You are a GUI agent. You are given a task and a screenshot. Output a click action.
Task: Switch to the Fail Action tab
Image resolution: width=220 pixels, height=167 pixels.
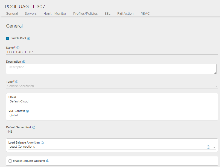tap(125, 14)
